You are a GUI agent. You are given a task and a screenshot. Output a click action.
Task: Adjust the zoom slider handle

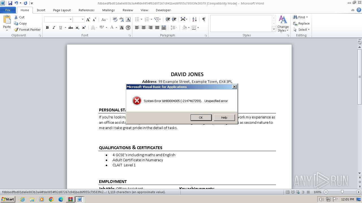pos(342,192)
